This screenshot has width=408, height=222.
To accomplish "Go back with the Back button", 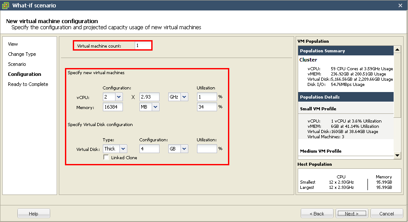I will click(x=317, y=213).
